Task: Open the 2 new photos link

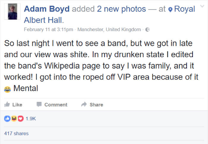Action: 121,9
